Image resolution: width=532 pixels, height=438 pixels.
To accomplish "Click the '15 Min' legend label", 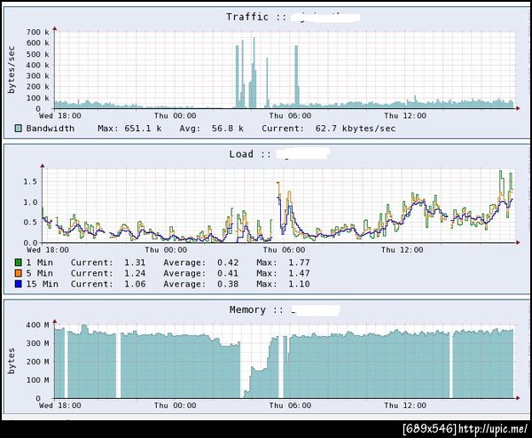I will pyautogui.click(x=42, y=284).
